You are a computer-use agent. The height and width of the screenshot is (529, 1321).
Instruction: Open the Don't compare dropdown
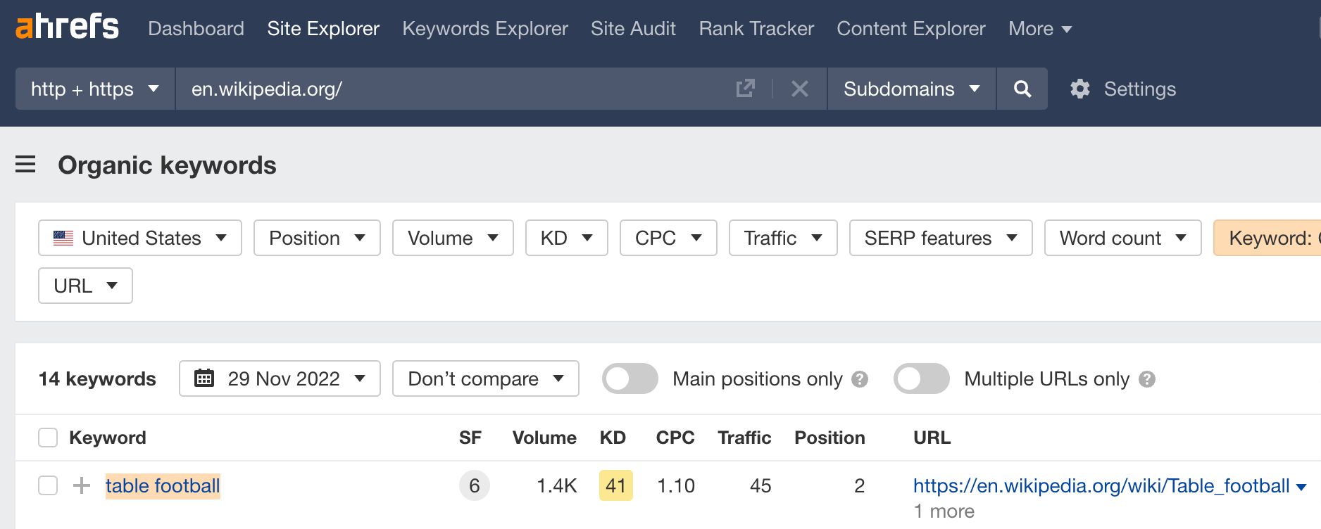[x=485, y=378]
